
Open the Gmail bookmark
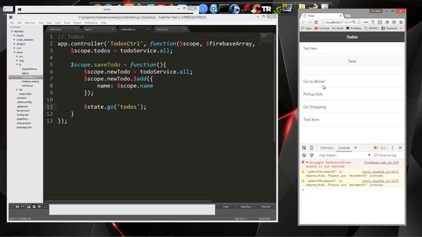338,28
